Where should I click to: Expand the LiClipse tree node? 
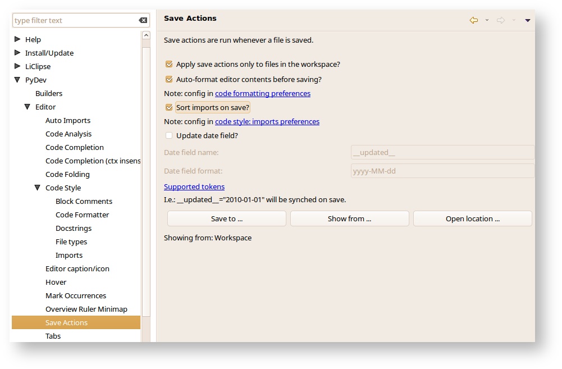pos(17,66)
